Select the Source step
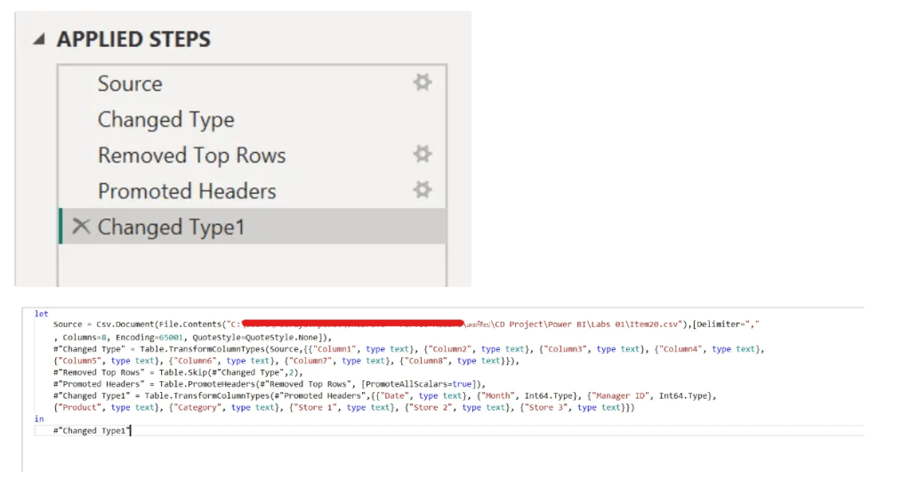Screen dimensions: 910x479 [130, 84]
